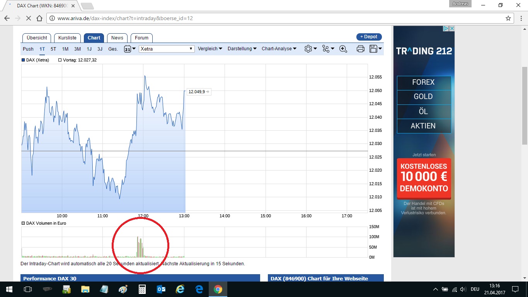Print the chart via the printer icon
The width and height of the screenshot is (528, 297).
pos(360,49)
